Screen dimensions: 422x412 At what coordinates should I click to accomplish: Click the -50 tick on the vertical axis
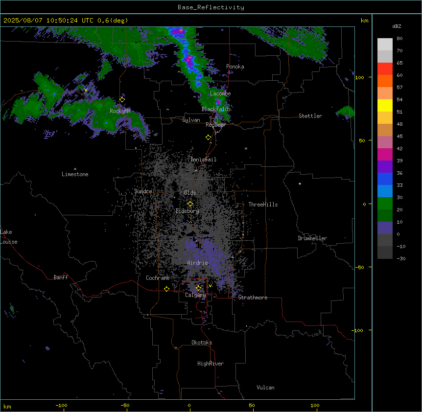point(359,267)
